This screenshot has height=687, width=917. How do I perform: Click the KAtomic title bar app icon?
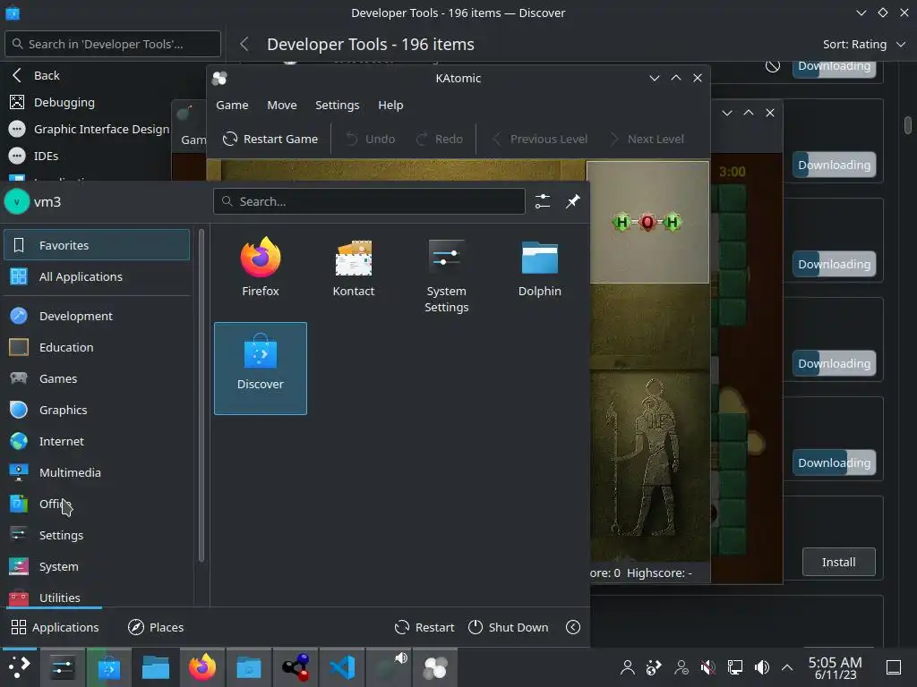coord(220,79)
